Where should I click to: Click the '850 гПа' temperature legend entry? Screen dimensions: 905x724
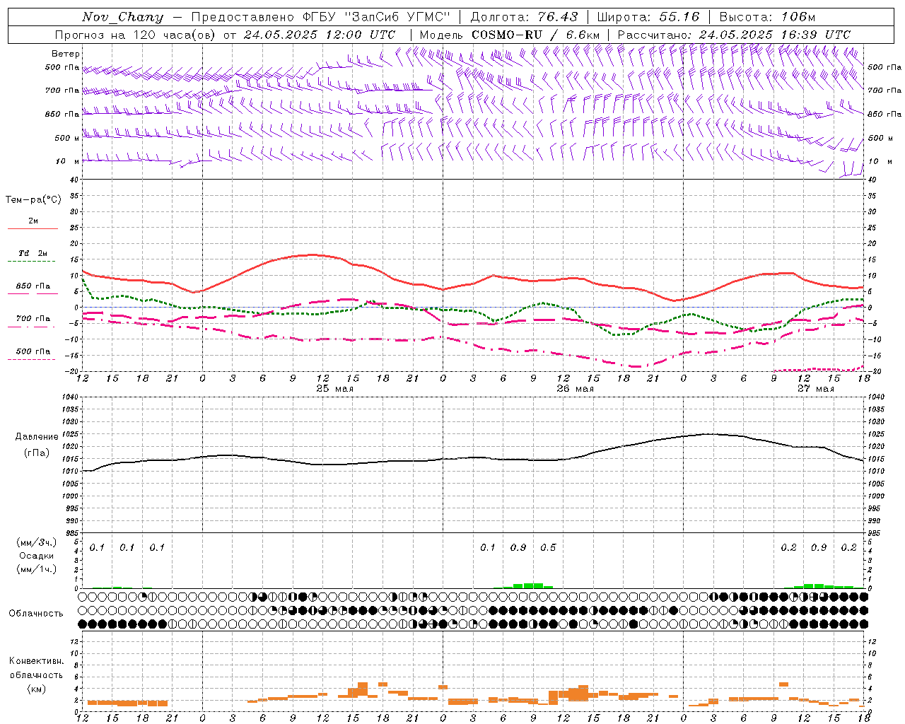(33, 286)
